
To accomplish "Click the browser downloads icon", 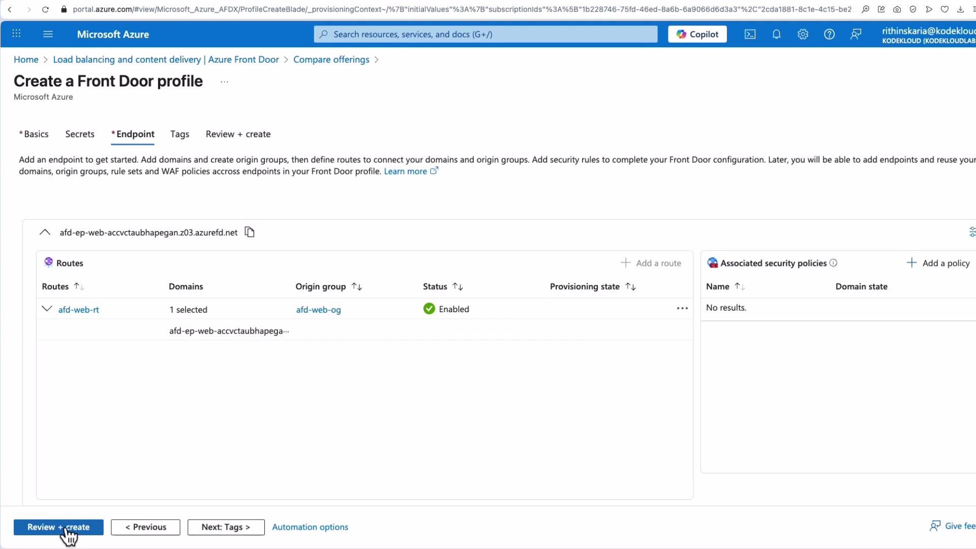I will [x=960, y=9].
